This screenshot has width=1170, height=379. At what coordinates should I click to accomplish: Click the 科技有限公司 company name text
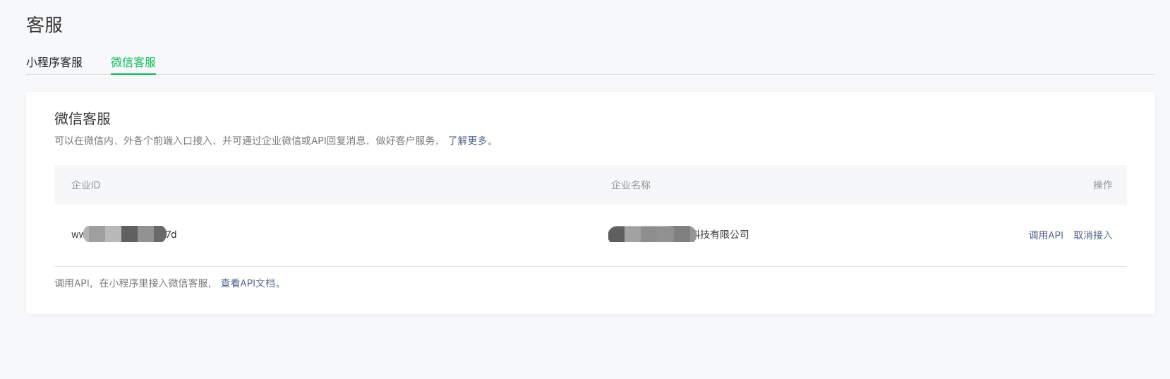(723, 234)
